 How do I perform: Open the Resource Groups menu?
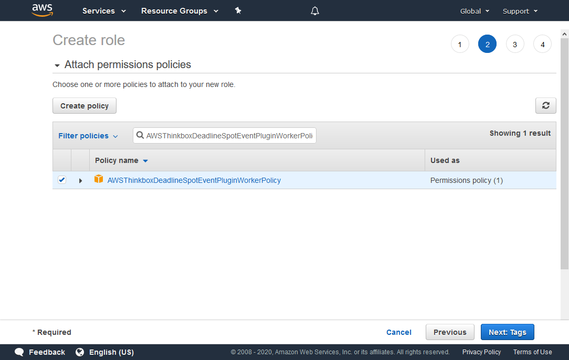pyautogui.click(x=180, y=11)
